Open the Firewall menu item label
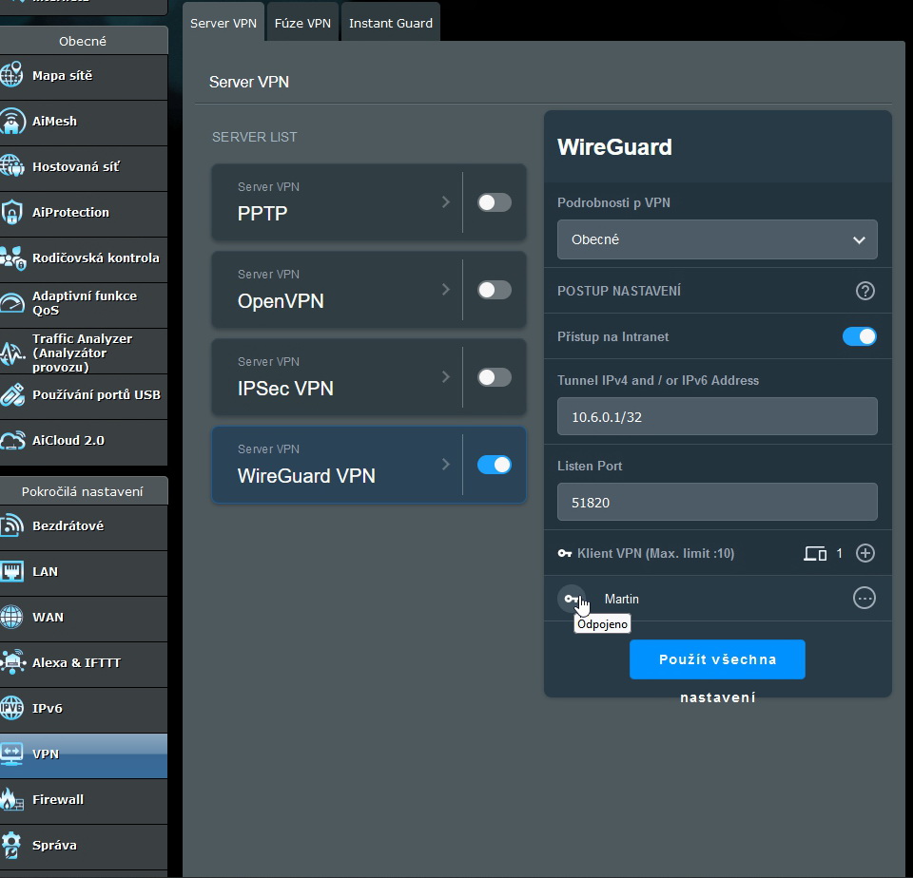Screen dimensions: 913x878 [58, 799]
